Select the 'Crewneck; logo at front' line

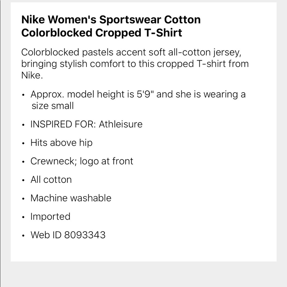click(82, 161)
